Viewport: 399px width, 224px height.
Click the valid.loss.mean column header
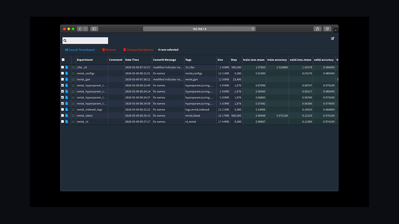pos(300,60)
